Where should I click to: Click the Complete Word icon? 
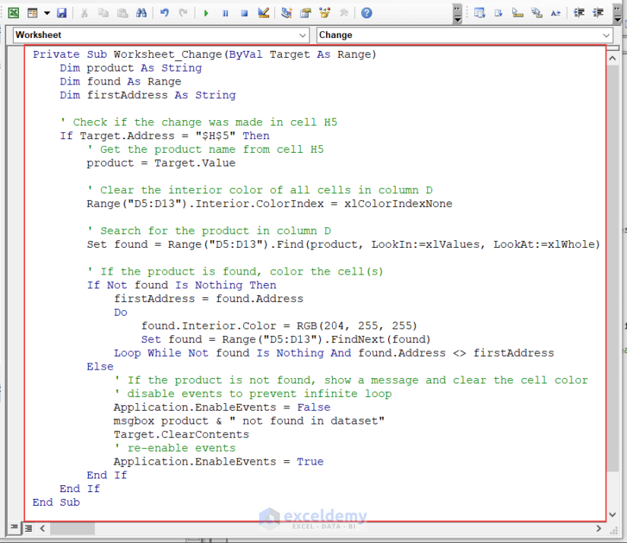[556, 13]
